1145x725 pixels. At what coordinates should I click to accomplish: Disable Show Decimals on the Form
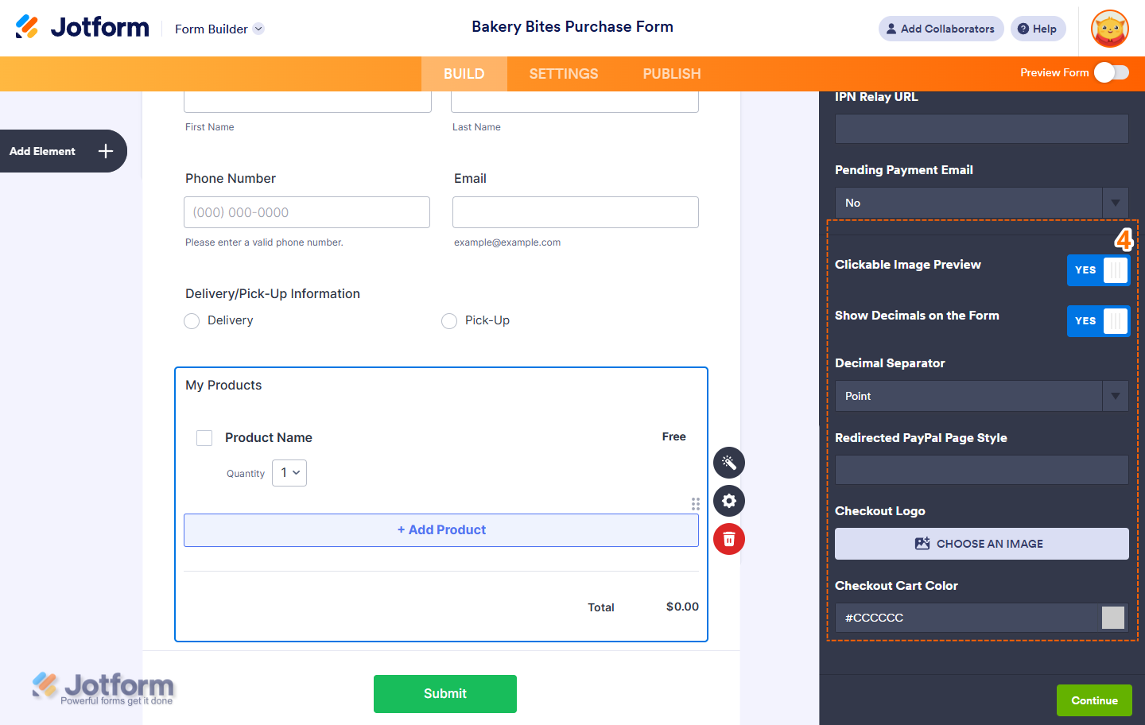[x=1098, y=320]
